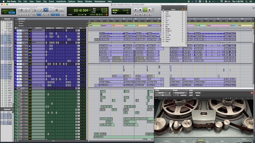
Task: Click the Record button in transport
Action: click(149, 10)
